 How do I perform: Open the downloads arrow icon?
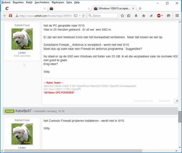(x=136, y=16)
